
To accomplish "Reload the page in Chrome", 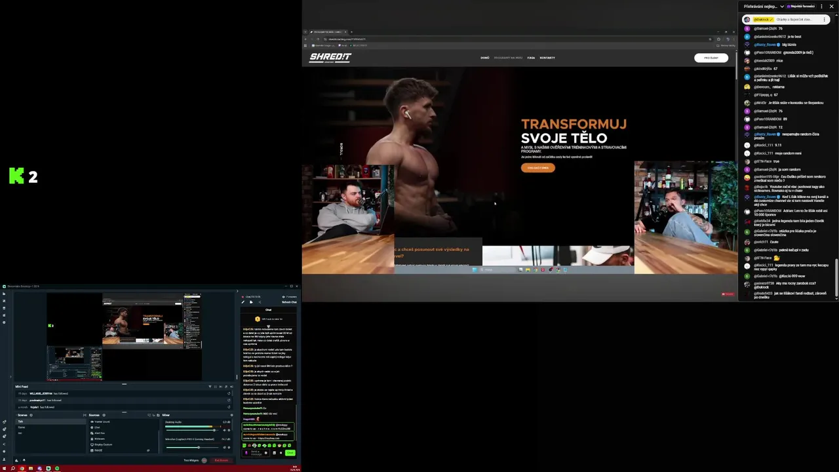I will 318,39.
